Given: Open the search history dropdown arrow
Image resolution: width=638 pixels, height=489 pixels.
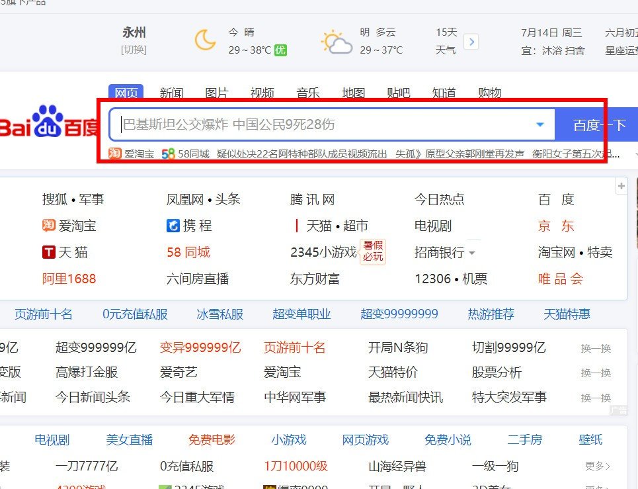Looking at the screenshot, I should click(x=540, y=124).
